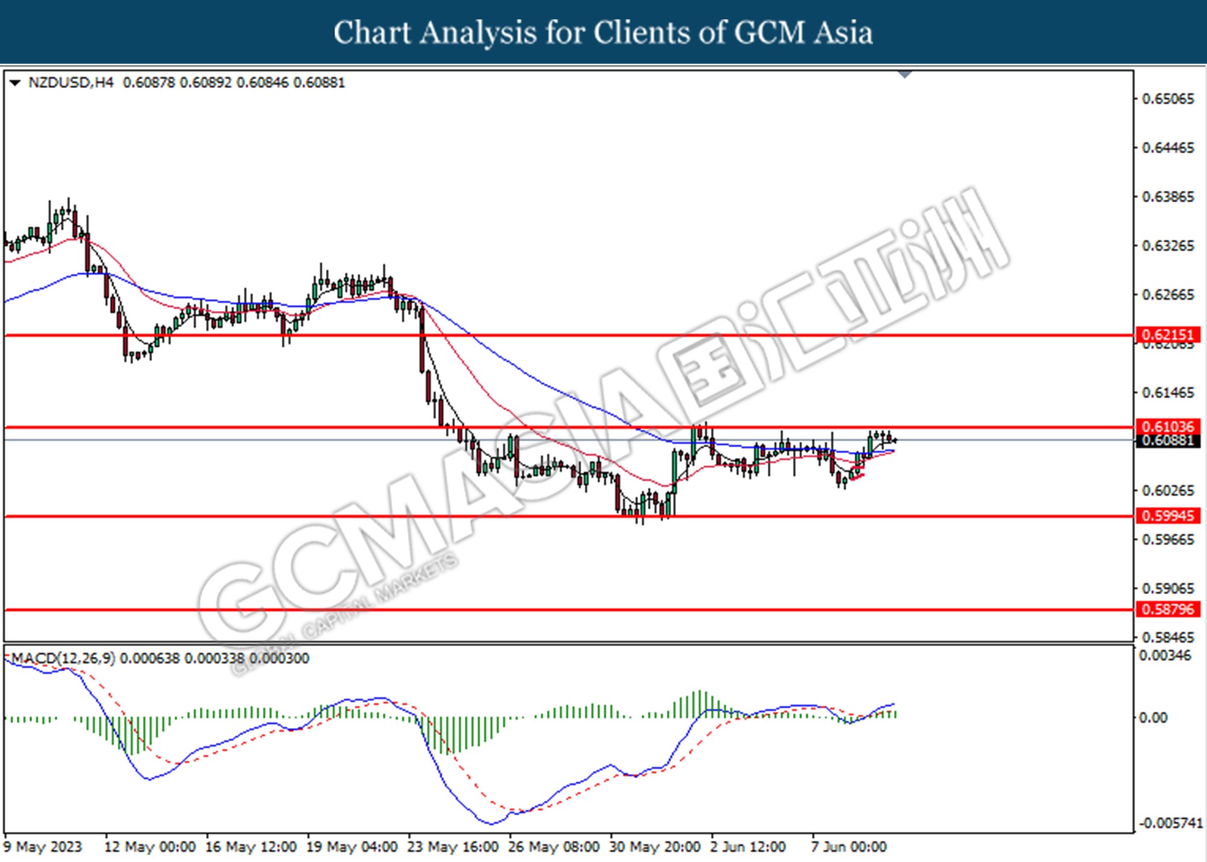Click the 0.59065 price scale value

point(1168,588)
